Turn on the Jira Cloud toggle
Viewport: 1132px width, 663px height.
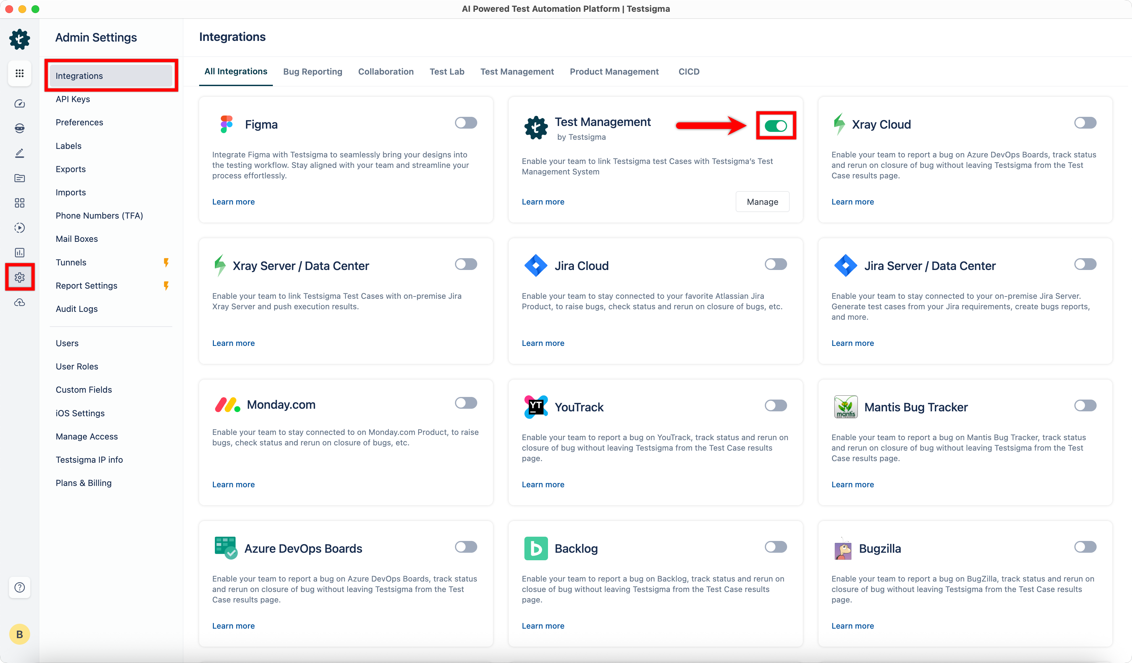[x=775, y=264]
